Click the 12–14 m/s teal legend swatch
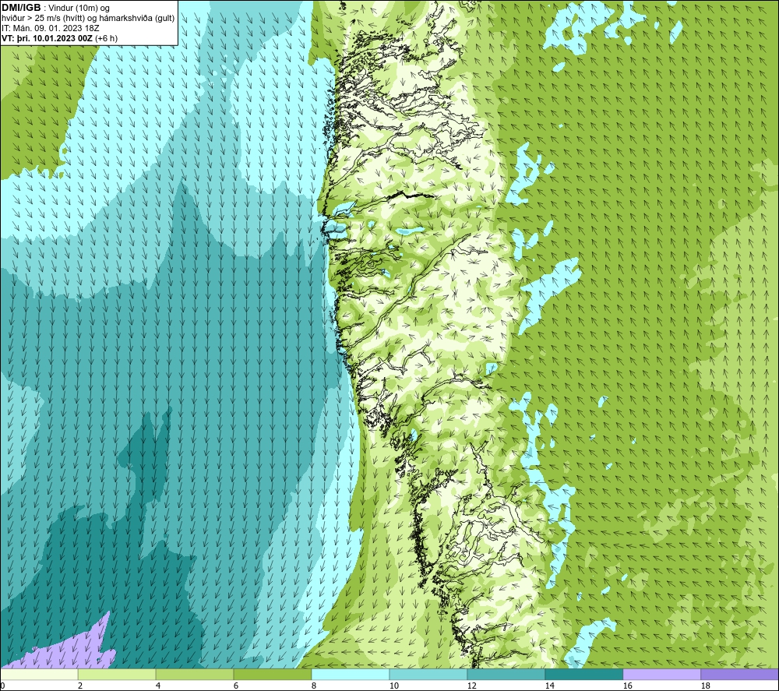 506,674
